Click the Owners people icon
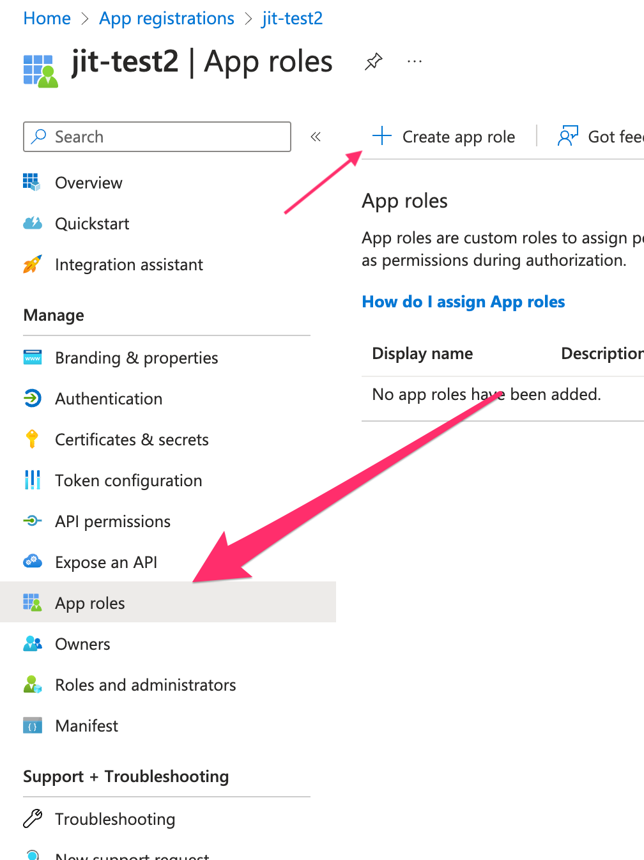 coord(32,644)
